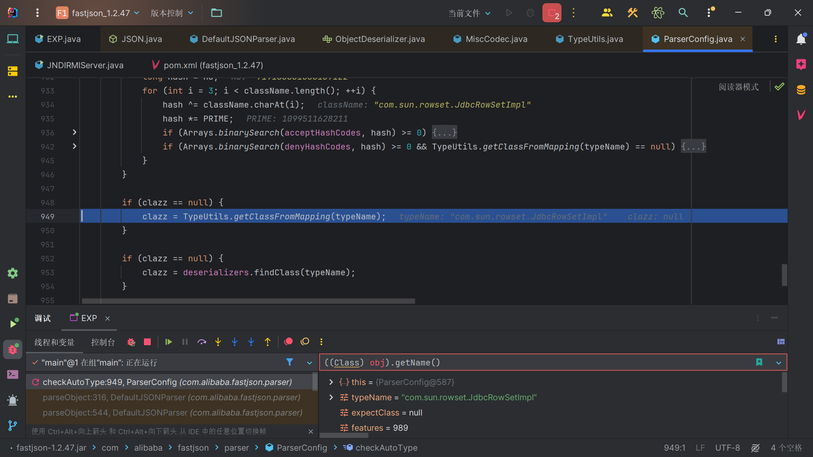
Task: Click checkAutoType breadcrumb in status bar
Action: [x=380, y=448]
